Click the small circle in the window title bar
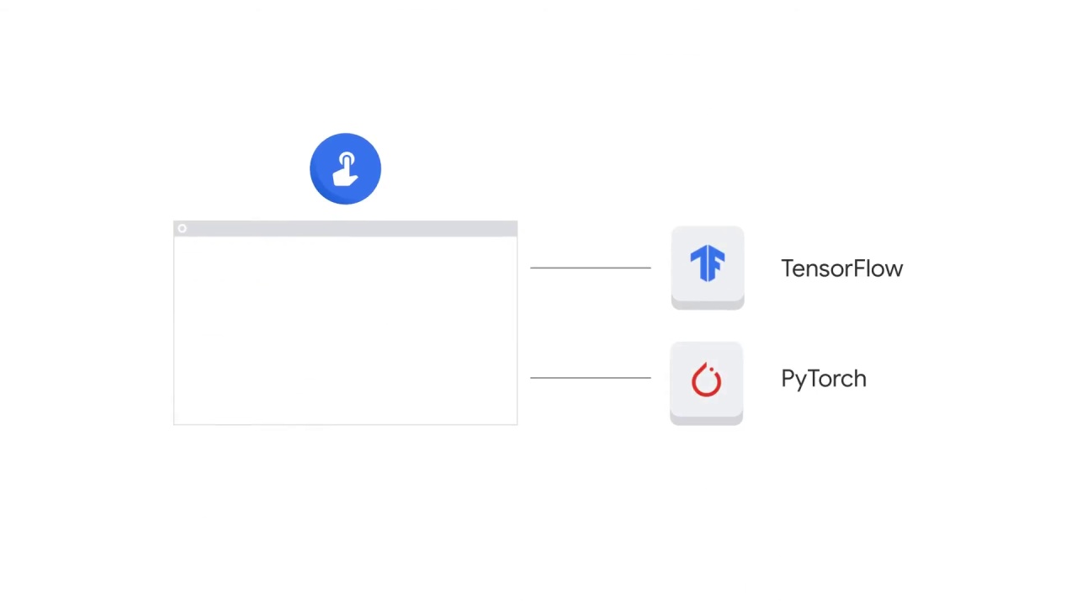 coord(182,229)
